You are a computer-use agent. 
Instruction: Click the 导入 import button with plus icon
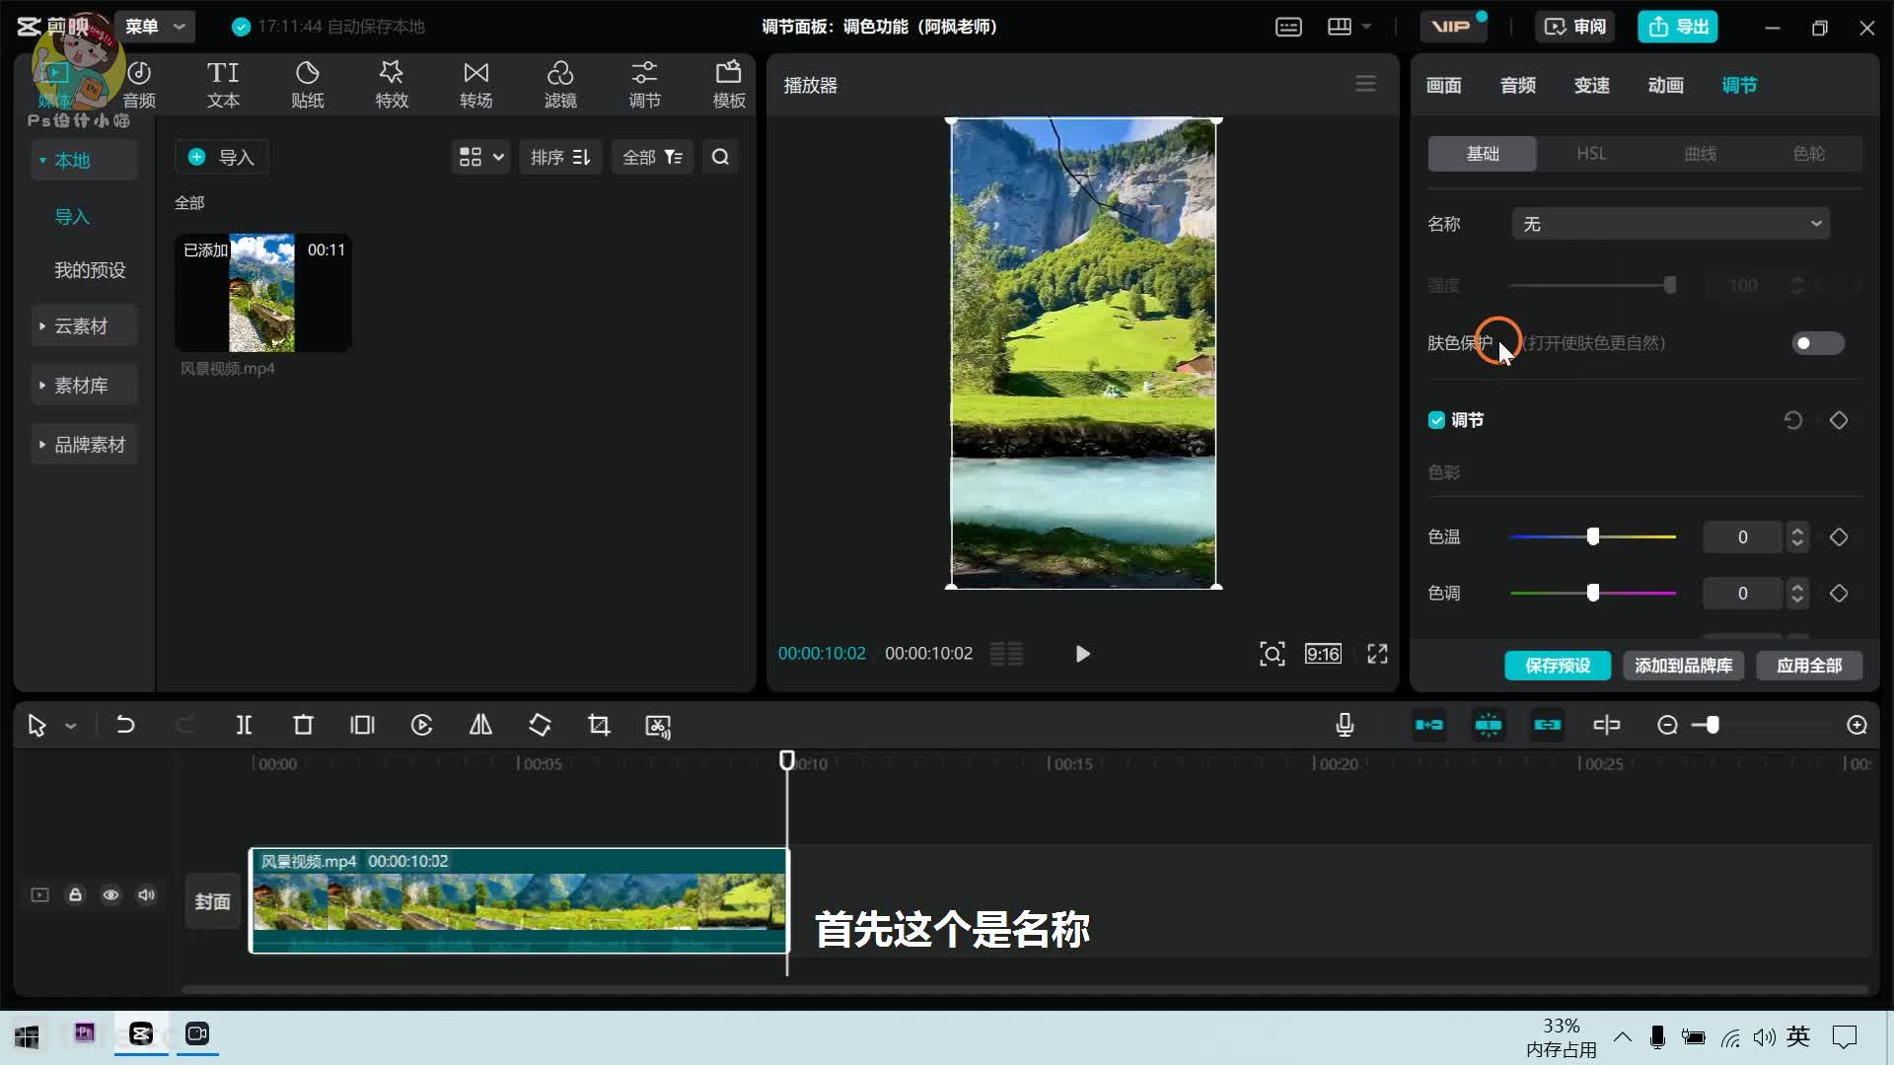coord(222,157)
